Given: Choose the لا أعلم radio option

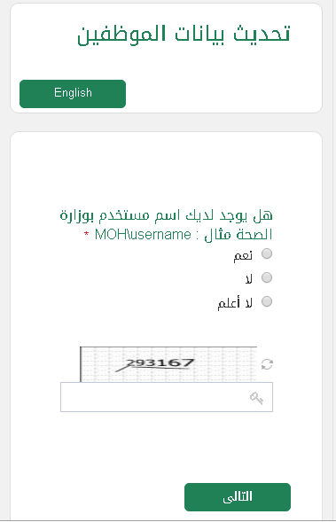Looking at the screenshot, I should (267, 301).
